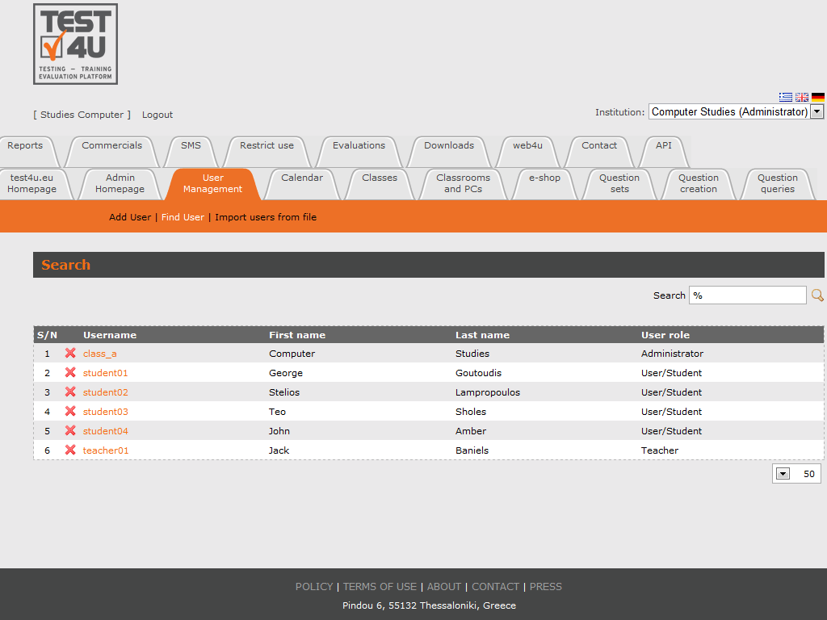This screenshot has width=827, height=620.
Task: Click the Logout link
Action: (x=157, y=115)
